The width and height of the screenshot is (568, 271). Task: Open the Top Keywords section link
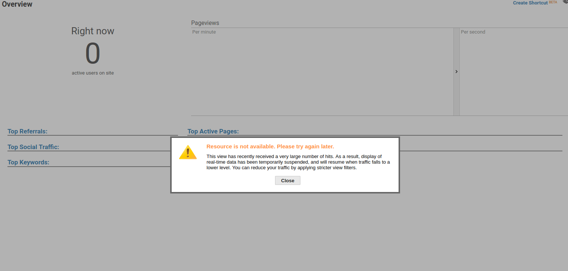(x=28, y=163)
